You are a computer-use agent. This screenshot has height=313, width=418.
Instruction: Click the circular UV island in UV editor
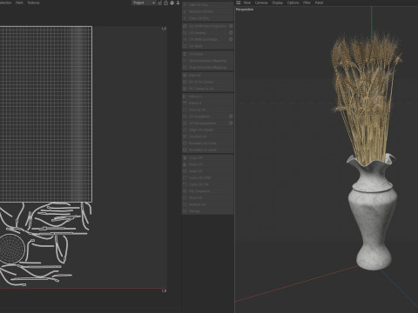coord(11,249)
